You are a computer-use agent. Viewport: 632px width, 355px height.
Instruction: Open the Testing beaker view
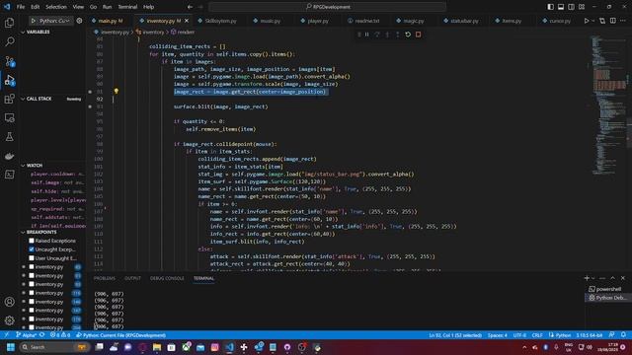click(9, 137)
